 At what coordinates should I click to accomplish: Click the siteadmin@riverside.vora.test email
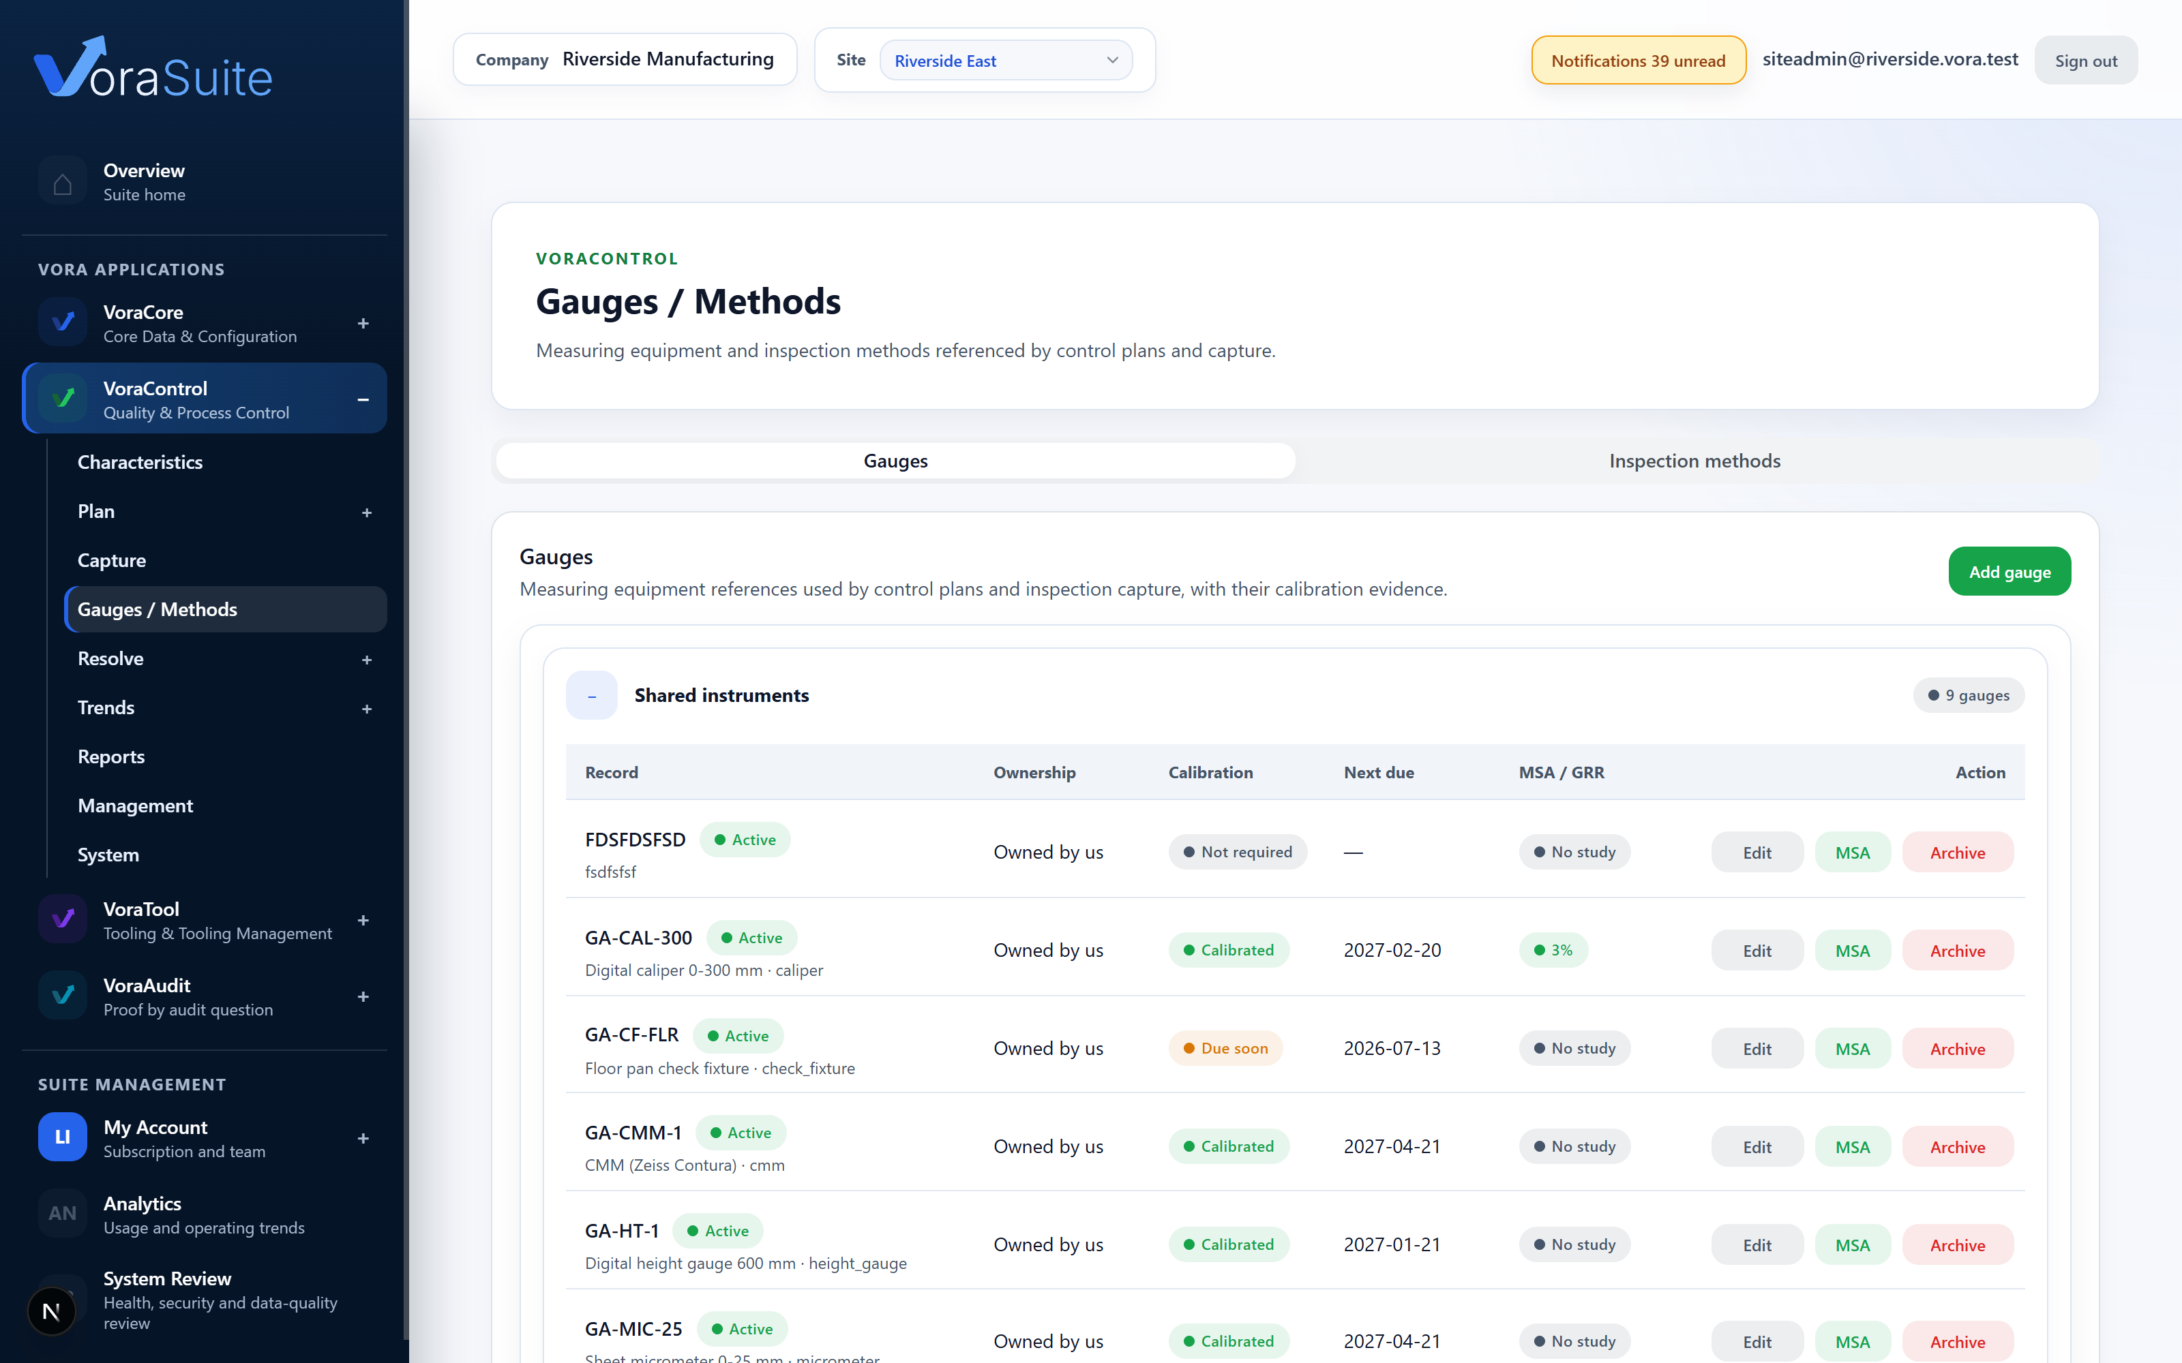click(x=1890, y=59)
